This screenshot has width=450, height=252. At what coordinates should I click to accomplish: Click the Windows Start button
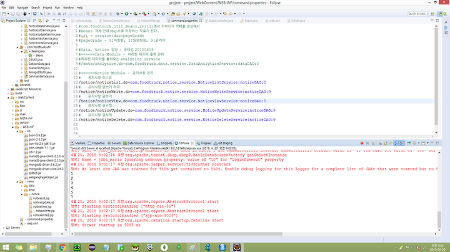coord(6,247)
